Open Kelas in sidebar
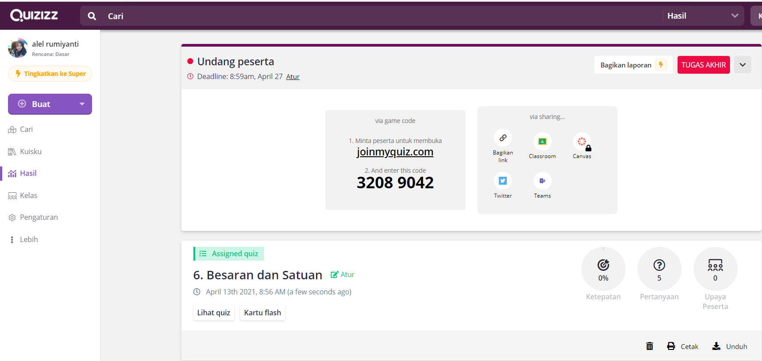762x361 pixels. point(28,195)
